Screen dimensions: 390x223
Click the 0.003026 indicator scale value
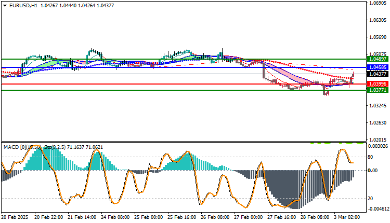click(x=378, y=146)
